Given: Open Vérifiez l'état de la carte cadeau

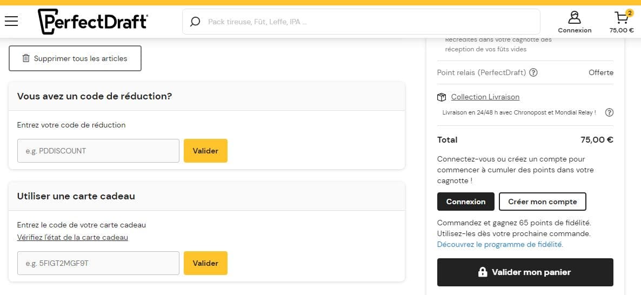Looking at the screenshot, I should [72, 237].
